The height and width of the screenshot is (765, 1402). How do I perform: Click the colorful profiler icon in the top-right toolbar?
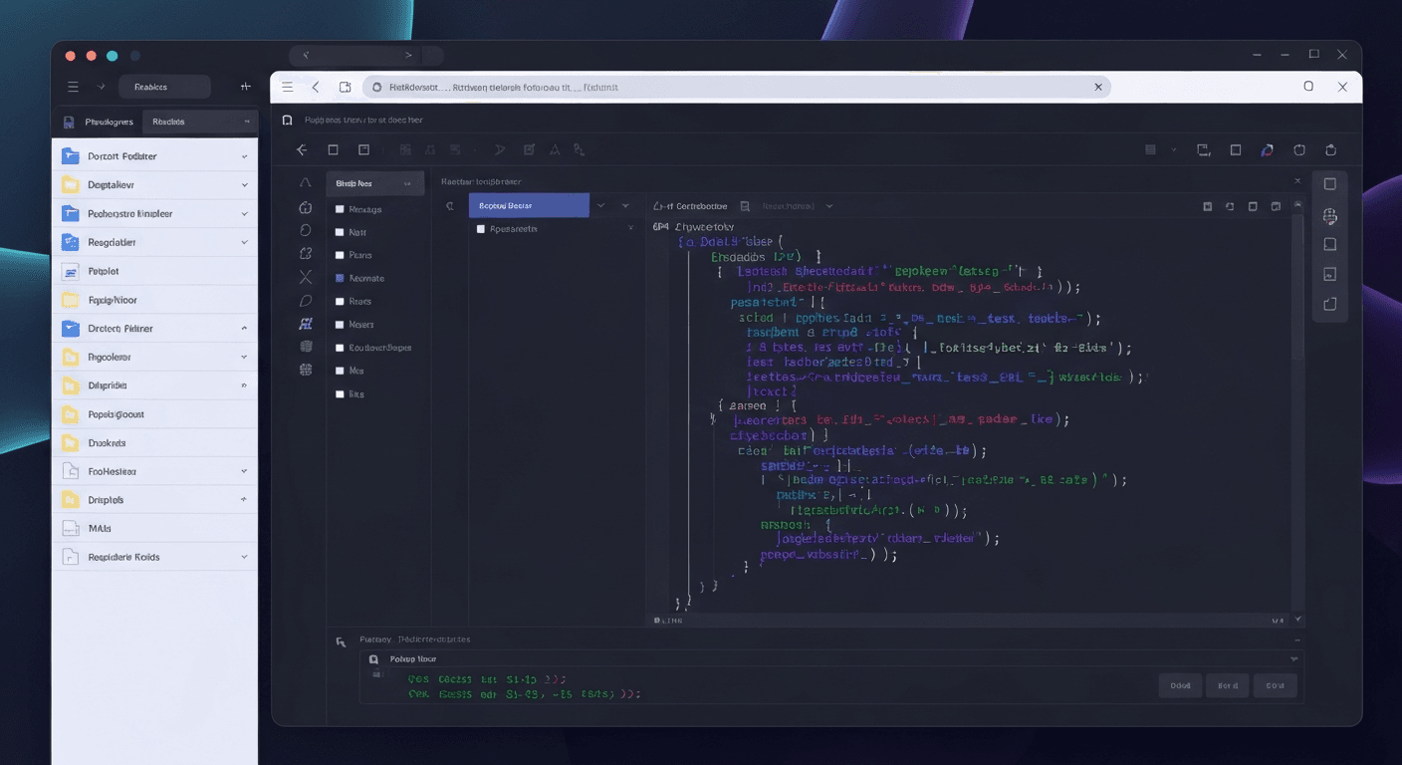tap(1267, 149)
